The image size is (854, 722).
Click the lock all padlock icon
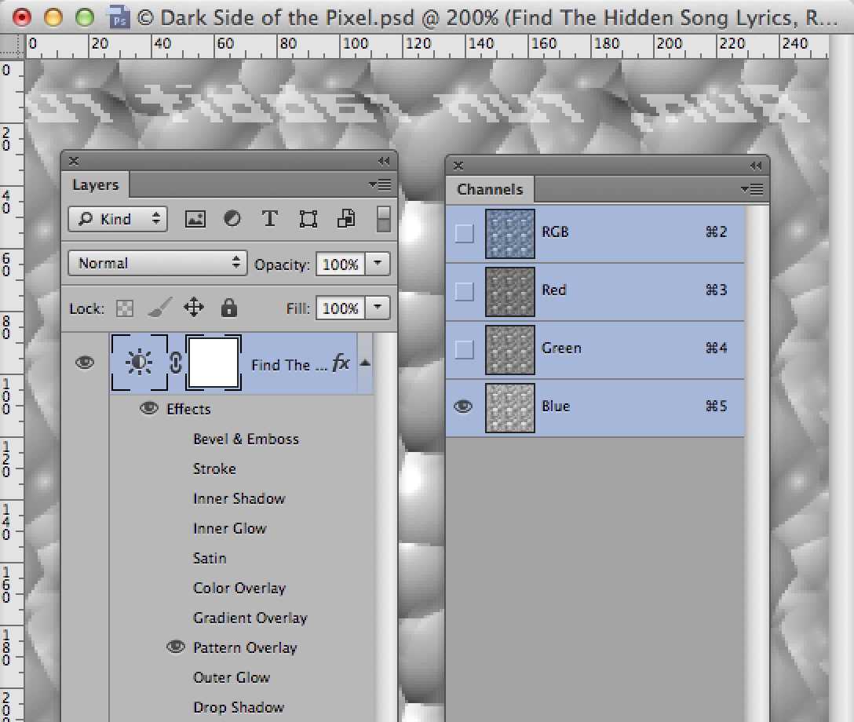pyautogui.click(x=228, y=308)
